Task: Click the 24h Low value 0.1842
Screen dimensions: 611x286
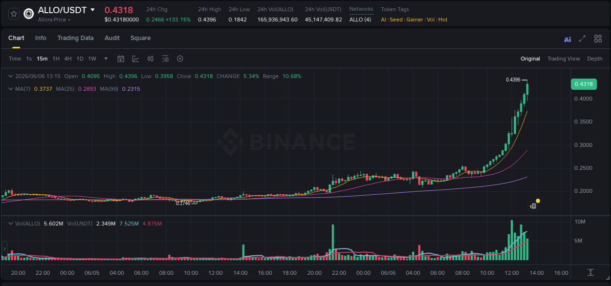Action: click(x=238, y=20)
